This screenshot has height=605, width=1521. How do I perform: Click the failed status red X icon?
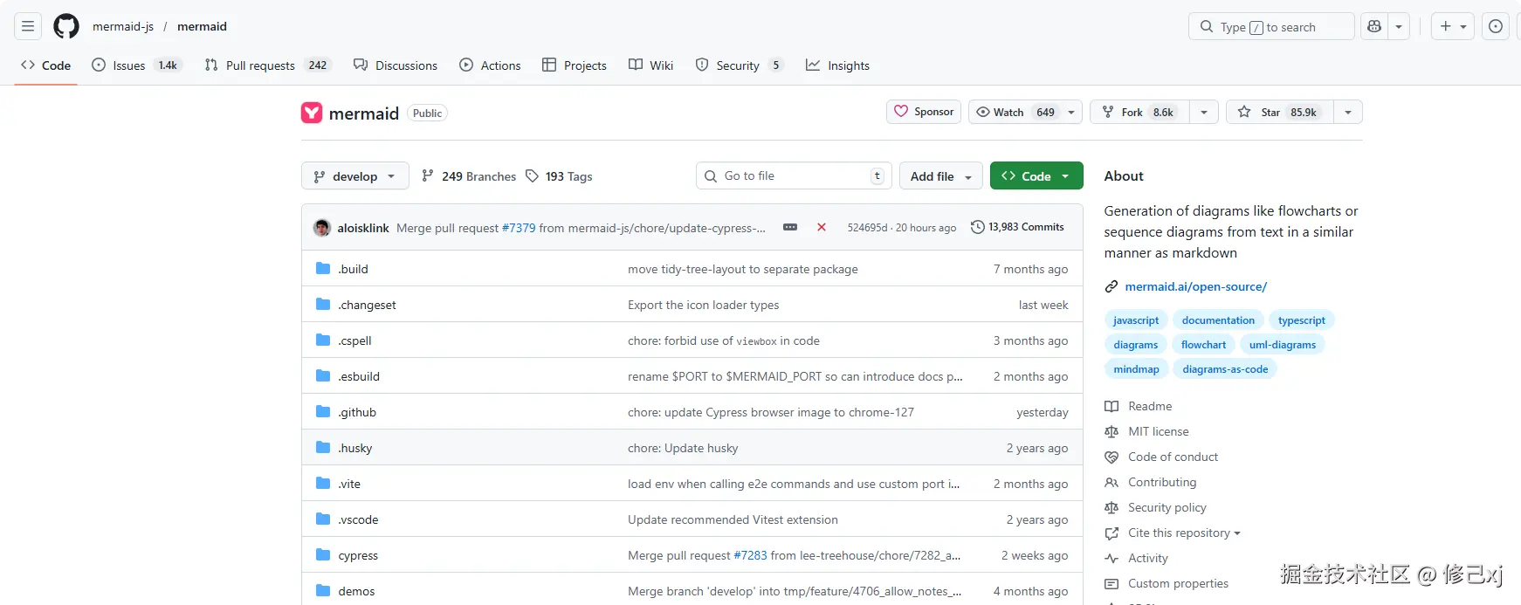tap(822, 227)
